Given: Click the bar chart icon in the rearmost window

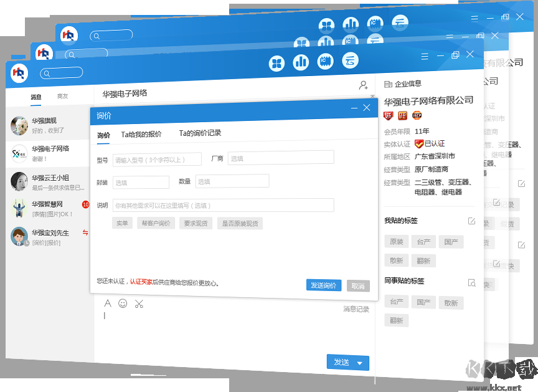Looking at the screenshot, I should (351, 24).
